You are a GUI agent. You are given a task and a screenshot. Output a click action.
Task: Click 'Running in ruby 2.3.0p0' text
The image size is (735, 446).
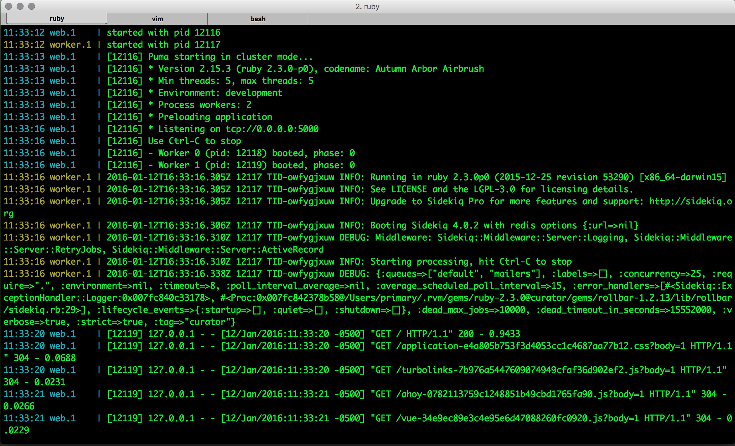click(430, 177)
